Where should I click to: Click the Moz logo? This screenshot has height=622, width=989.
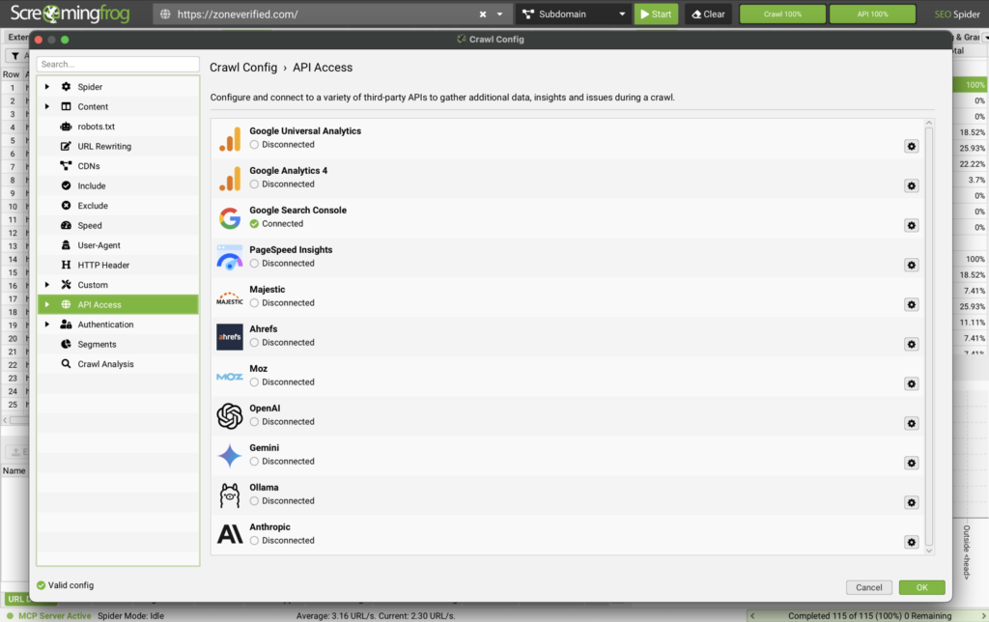tap(230, 377)
